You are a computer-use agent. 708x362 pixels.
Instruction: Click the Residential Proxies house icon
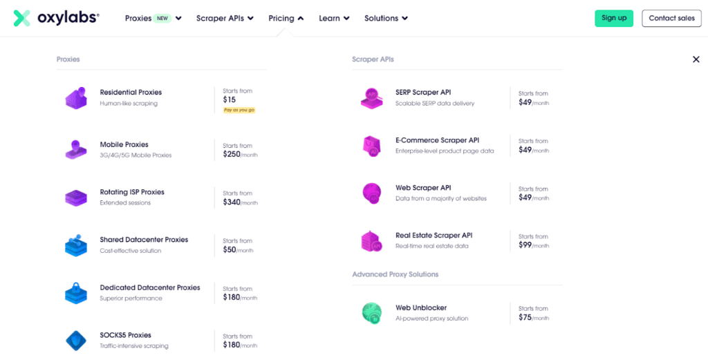(76, 98)
